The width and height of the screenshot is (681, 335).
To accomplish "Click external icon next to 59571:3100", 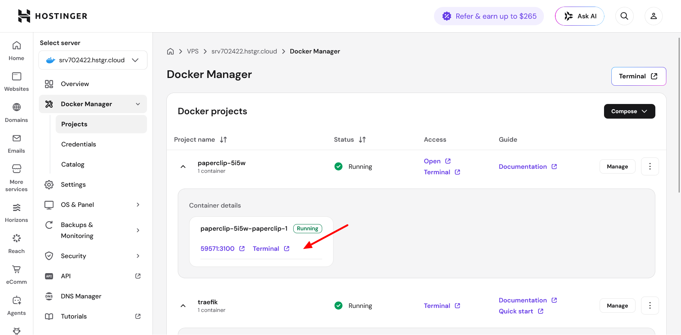I will 242,249.
